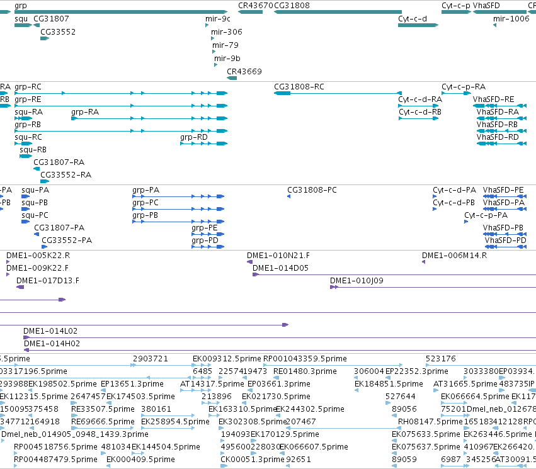Click the grp-RE transcript label
The height and width of the screenshot is (469, 536).
(x=28, y=99)
